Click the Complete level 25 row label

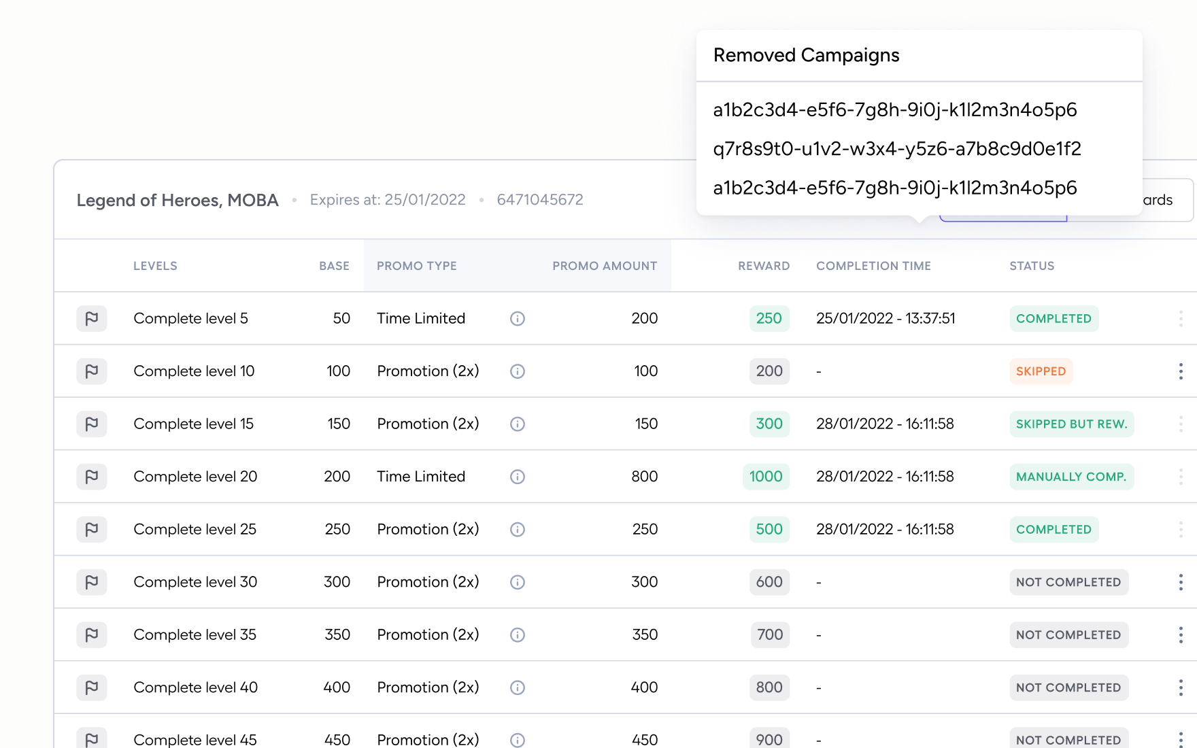pos(195,529)
